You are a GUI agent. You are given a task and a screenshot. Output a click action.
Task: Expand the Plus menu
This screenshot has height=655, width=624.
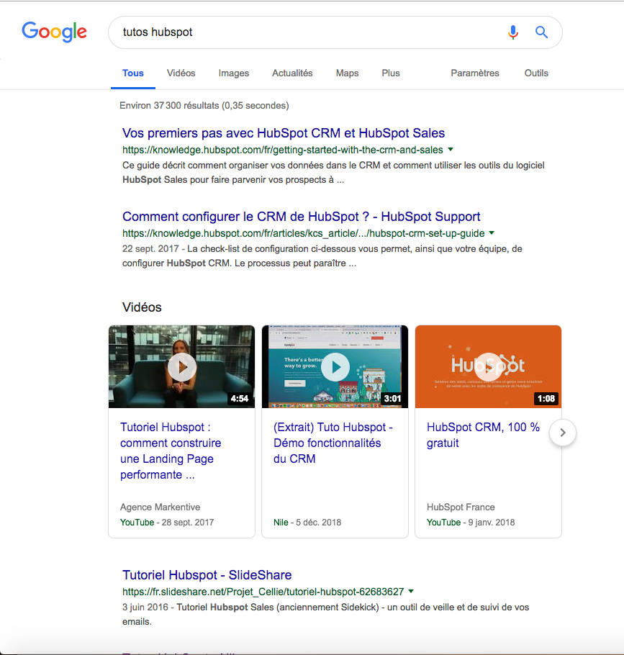click(x=391, y=73)
